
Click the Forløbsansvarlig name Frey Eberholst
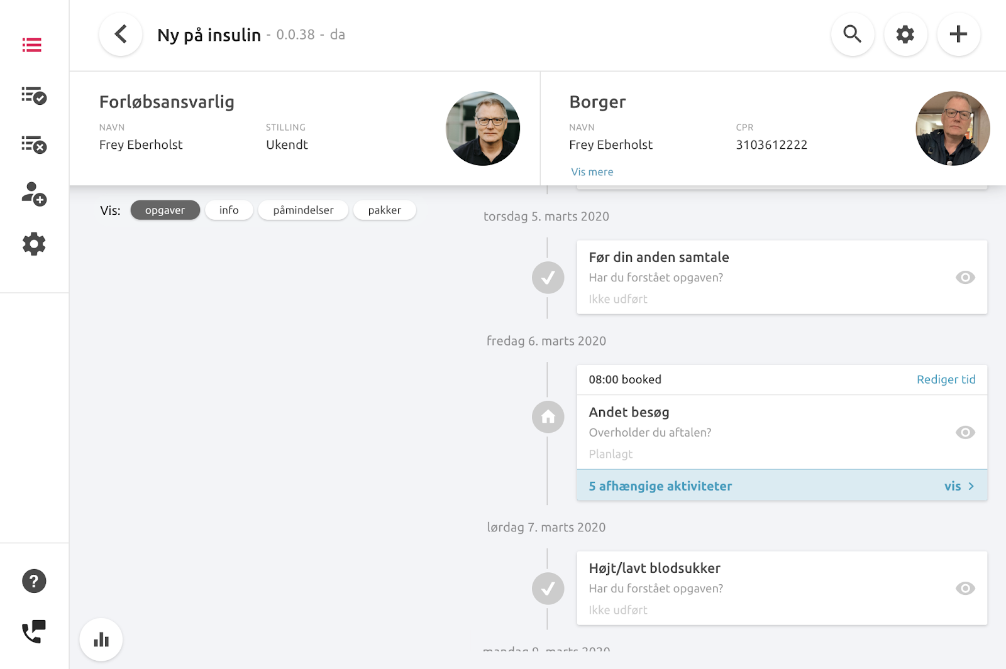coord(141,145)
